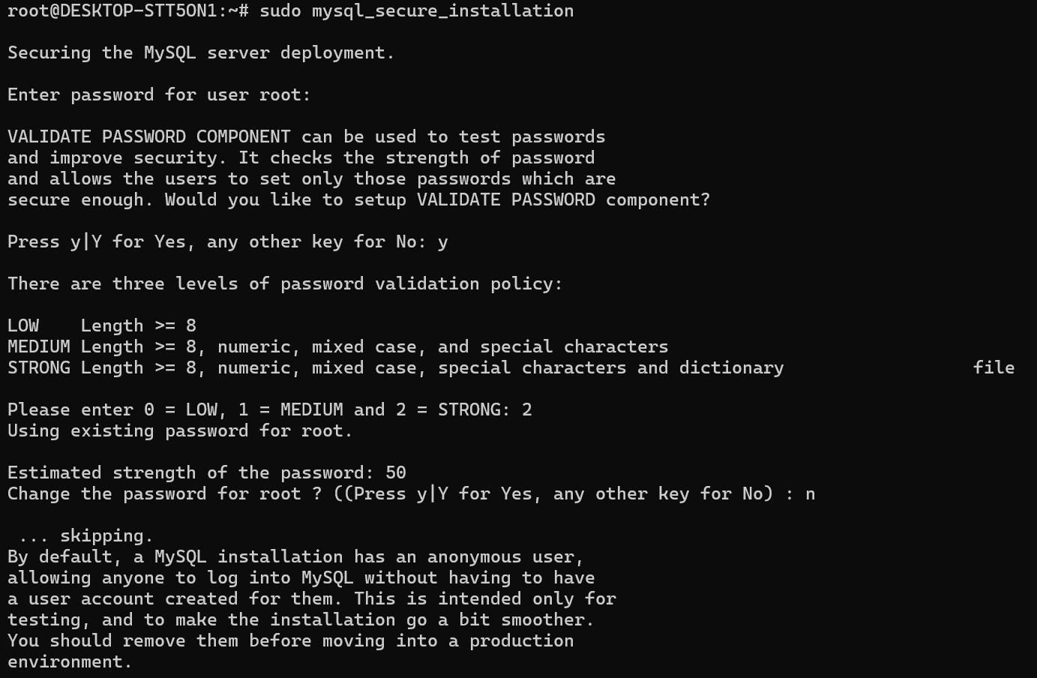Click the final 'environment.' line
The height and width of the screenshot is (678, 1037).
click(70, 661)
